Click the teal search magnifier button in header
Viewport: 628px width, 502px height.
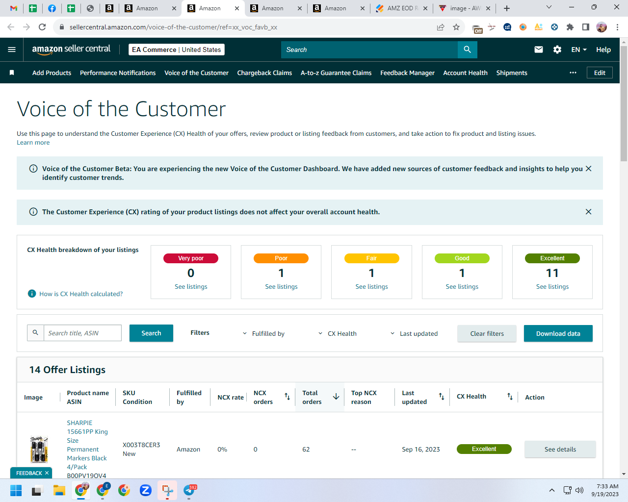coord(467,50)
